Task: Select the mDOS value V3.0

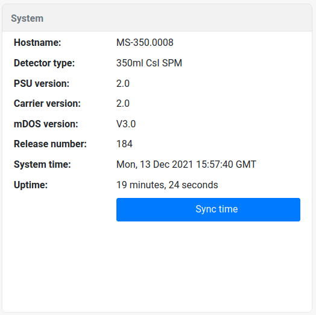Action: click(126, 124)
